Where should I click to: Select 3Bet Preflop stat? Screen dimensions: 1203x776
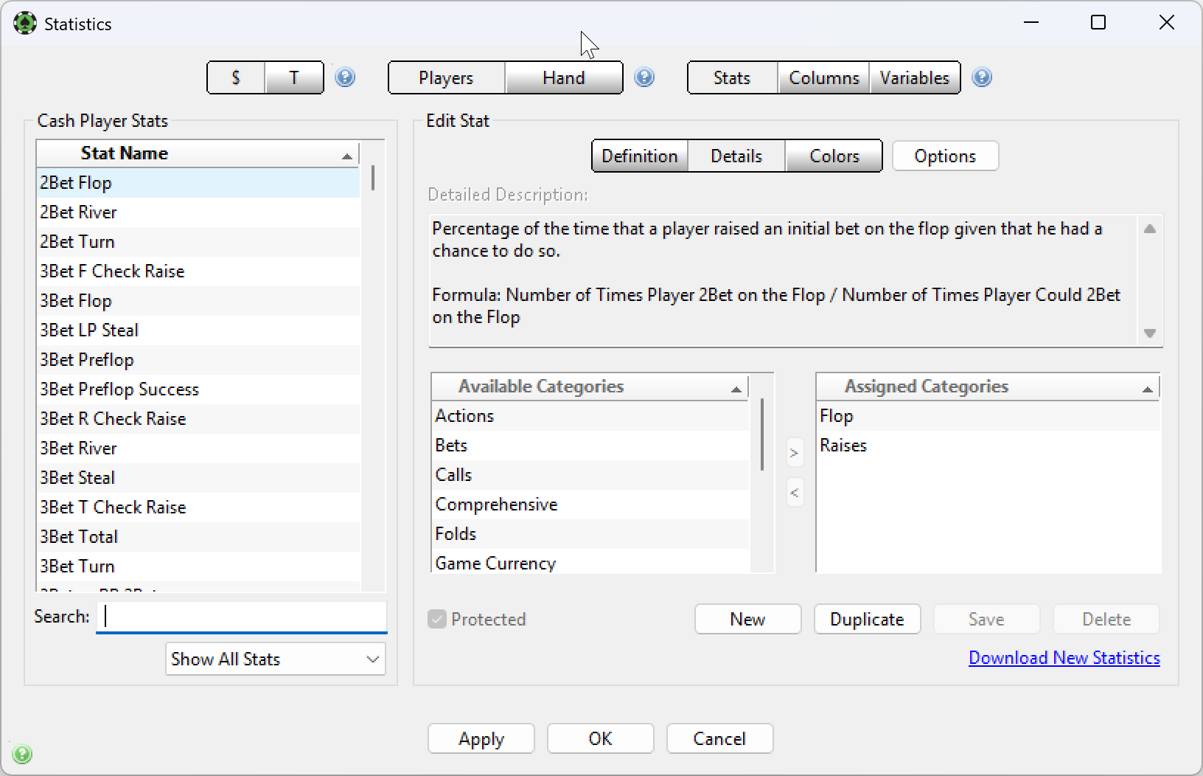(198, 359)
